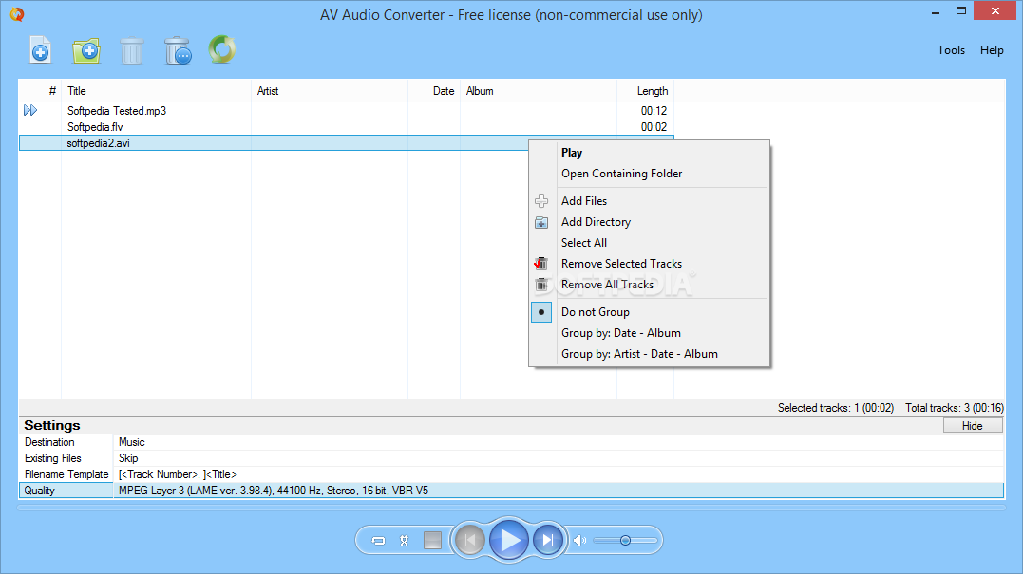Screen dimensions: 1023x574
Task: Click the stop playback button
Action: click(x=432, y=540)
